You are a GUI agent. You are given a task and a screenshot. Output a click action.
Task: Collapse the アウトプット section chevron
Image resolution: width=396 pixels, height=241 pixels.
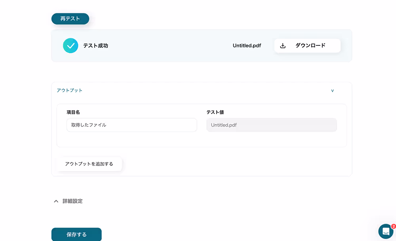332,91
